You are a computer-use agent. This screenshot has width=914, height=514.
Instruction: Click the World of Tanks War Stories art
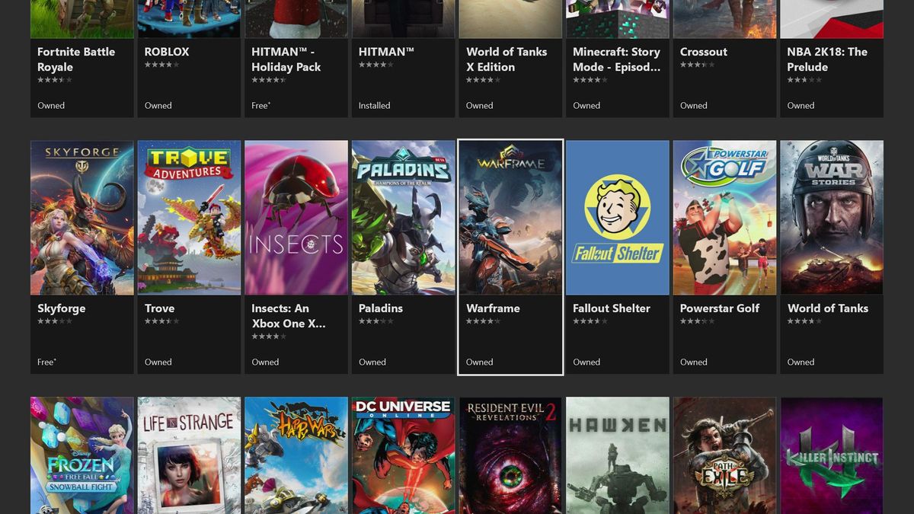(x=831, y=217)
